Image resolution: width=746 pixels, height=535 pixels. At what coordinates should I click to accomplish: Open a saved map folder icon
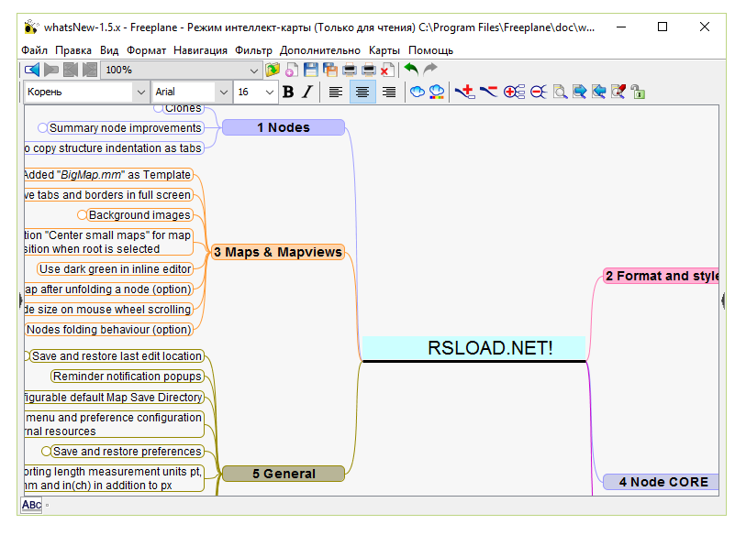tap(273, 70)
